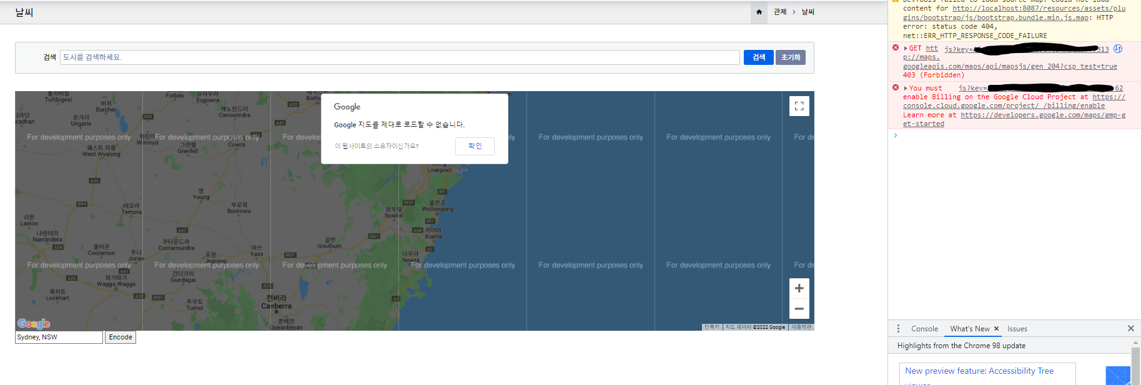1141x385 pixels.
Task: Select the What's New drawer tab
Action: [x=970, y=329]
